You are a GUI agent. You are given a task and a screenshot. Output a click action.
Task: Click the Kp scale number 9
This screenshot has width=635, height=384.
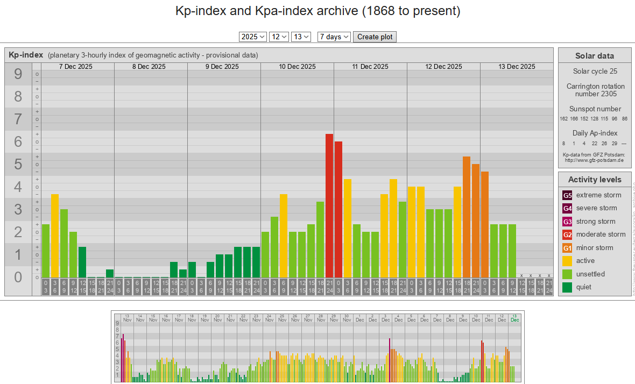click(18, 74)
